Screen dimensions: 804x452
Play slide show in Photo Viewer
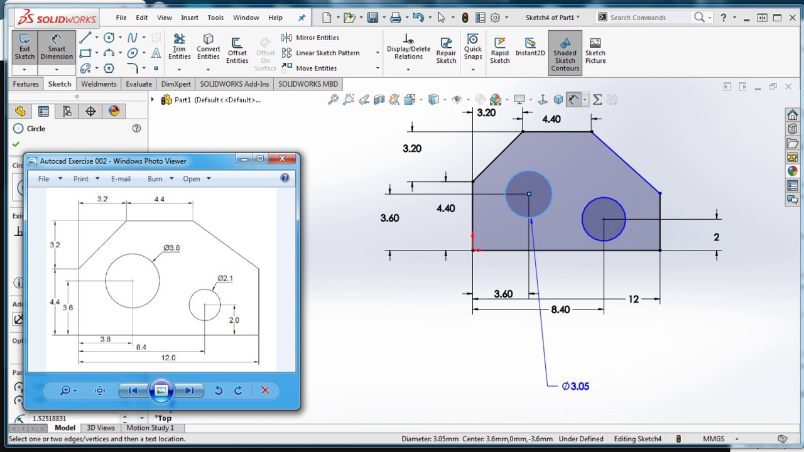[161, 390]
